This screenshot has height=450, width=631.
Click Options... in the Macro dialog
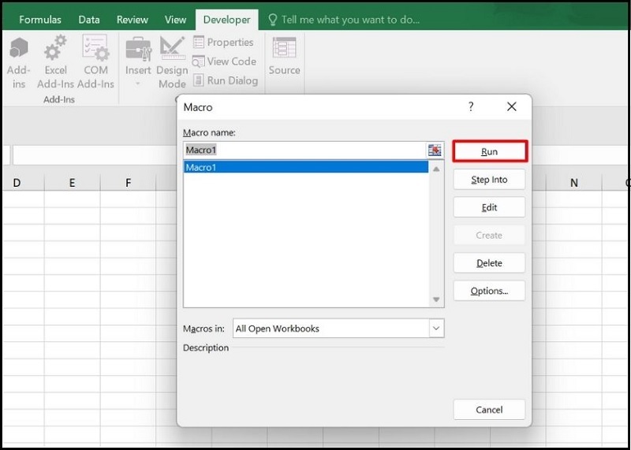tap(489, 291)
